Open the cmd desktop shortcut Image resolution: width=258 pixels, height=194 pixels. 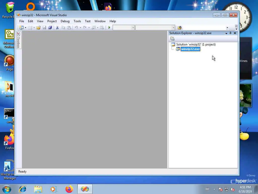(9, 116)
